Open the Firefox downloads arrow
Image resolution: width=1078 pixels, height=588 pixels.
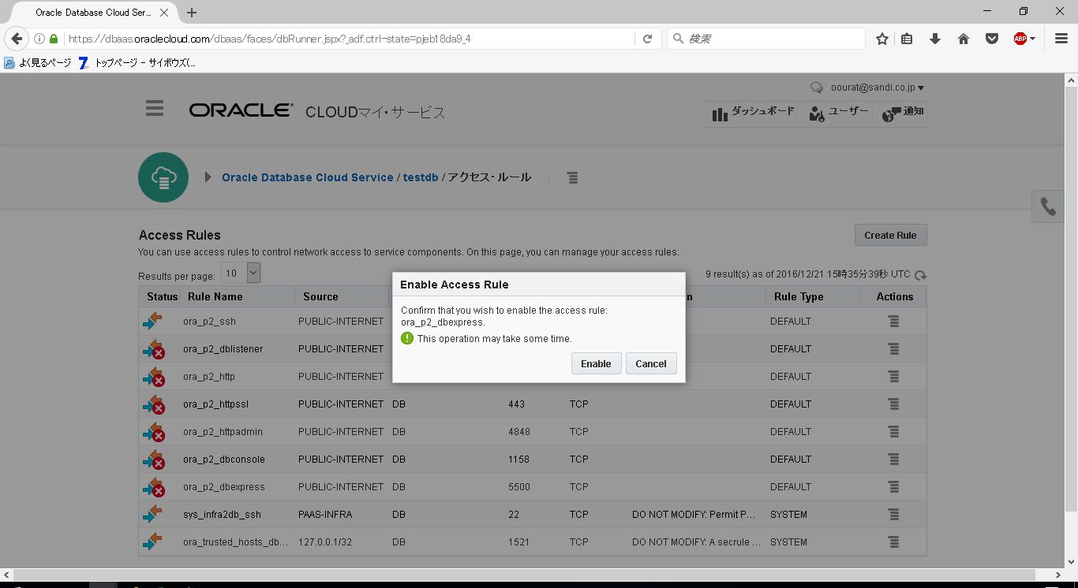coord(935,39)
